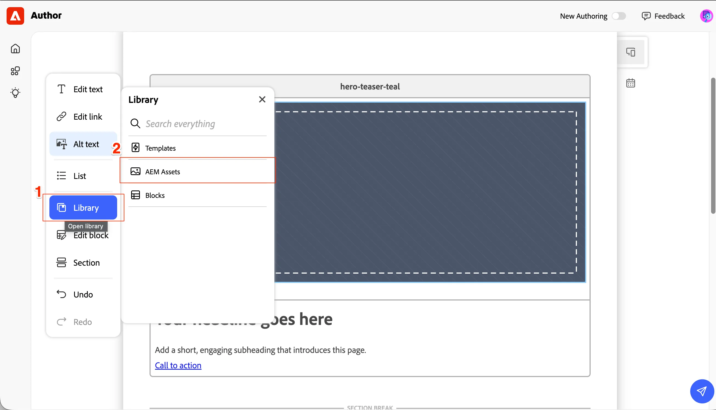Screen dimensions: 716x410
Task: Close the Library panel
Action: click(x=262, y=99)
